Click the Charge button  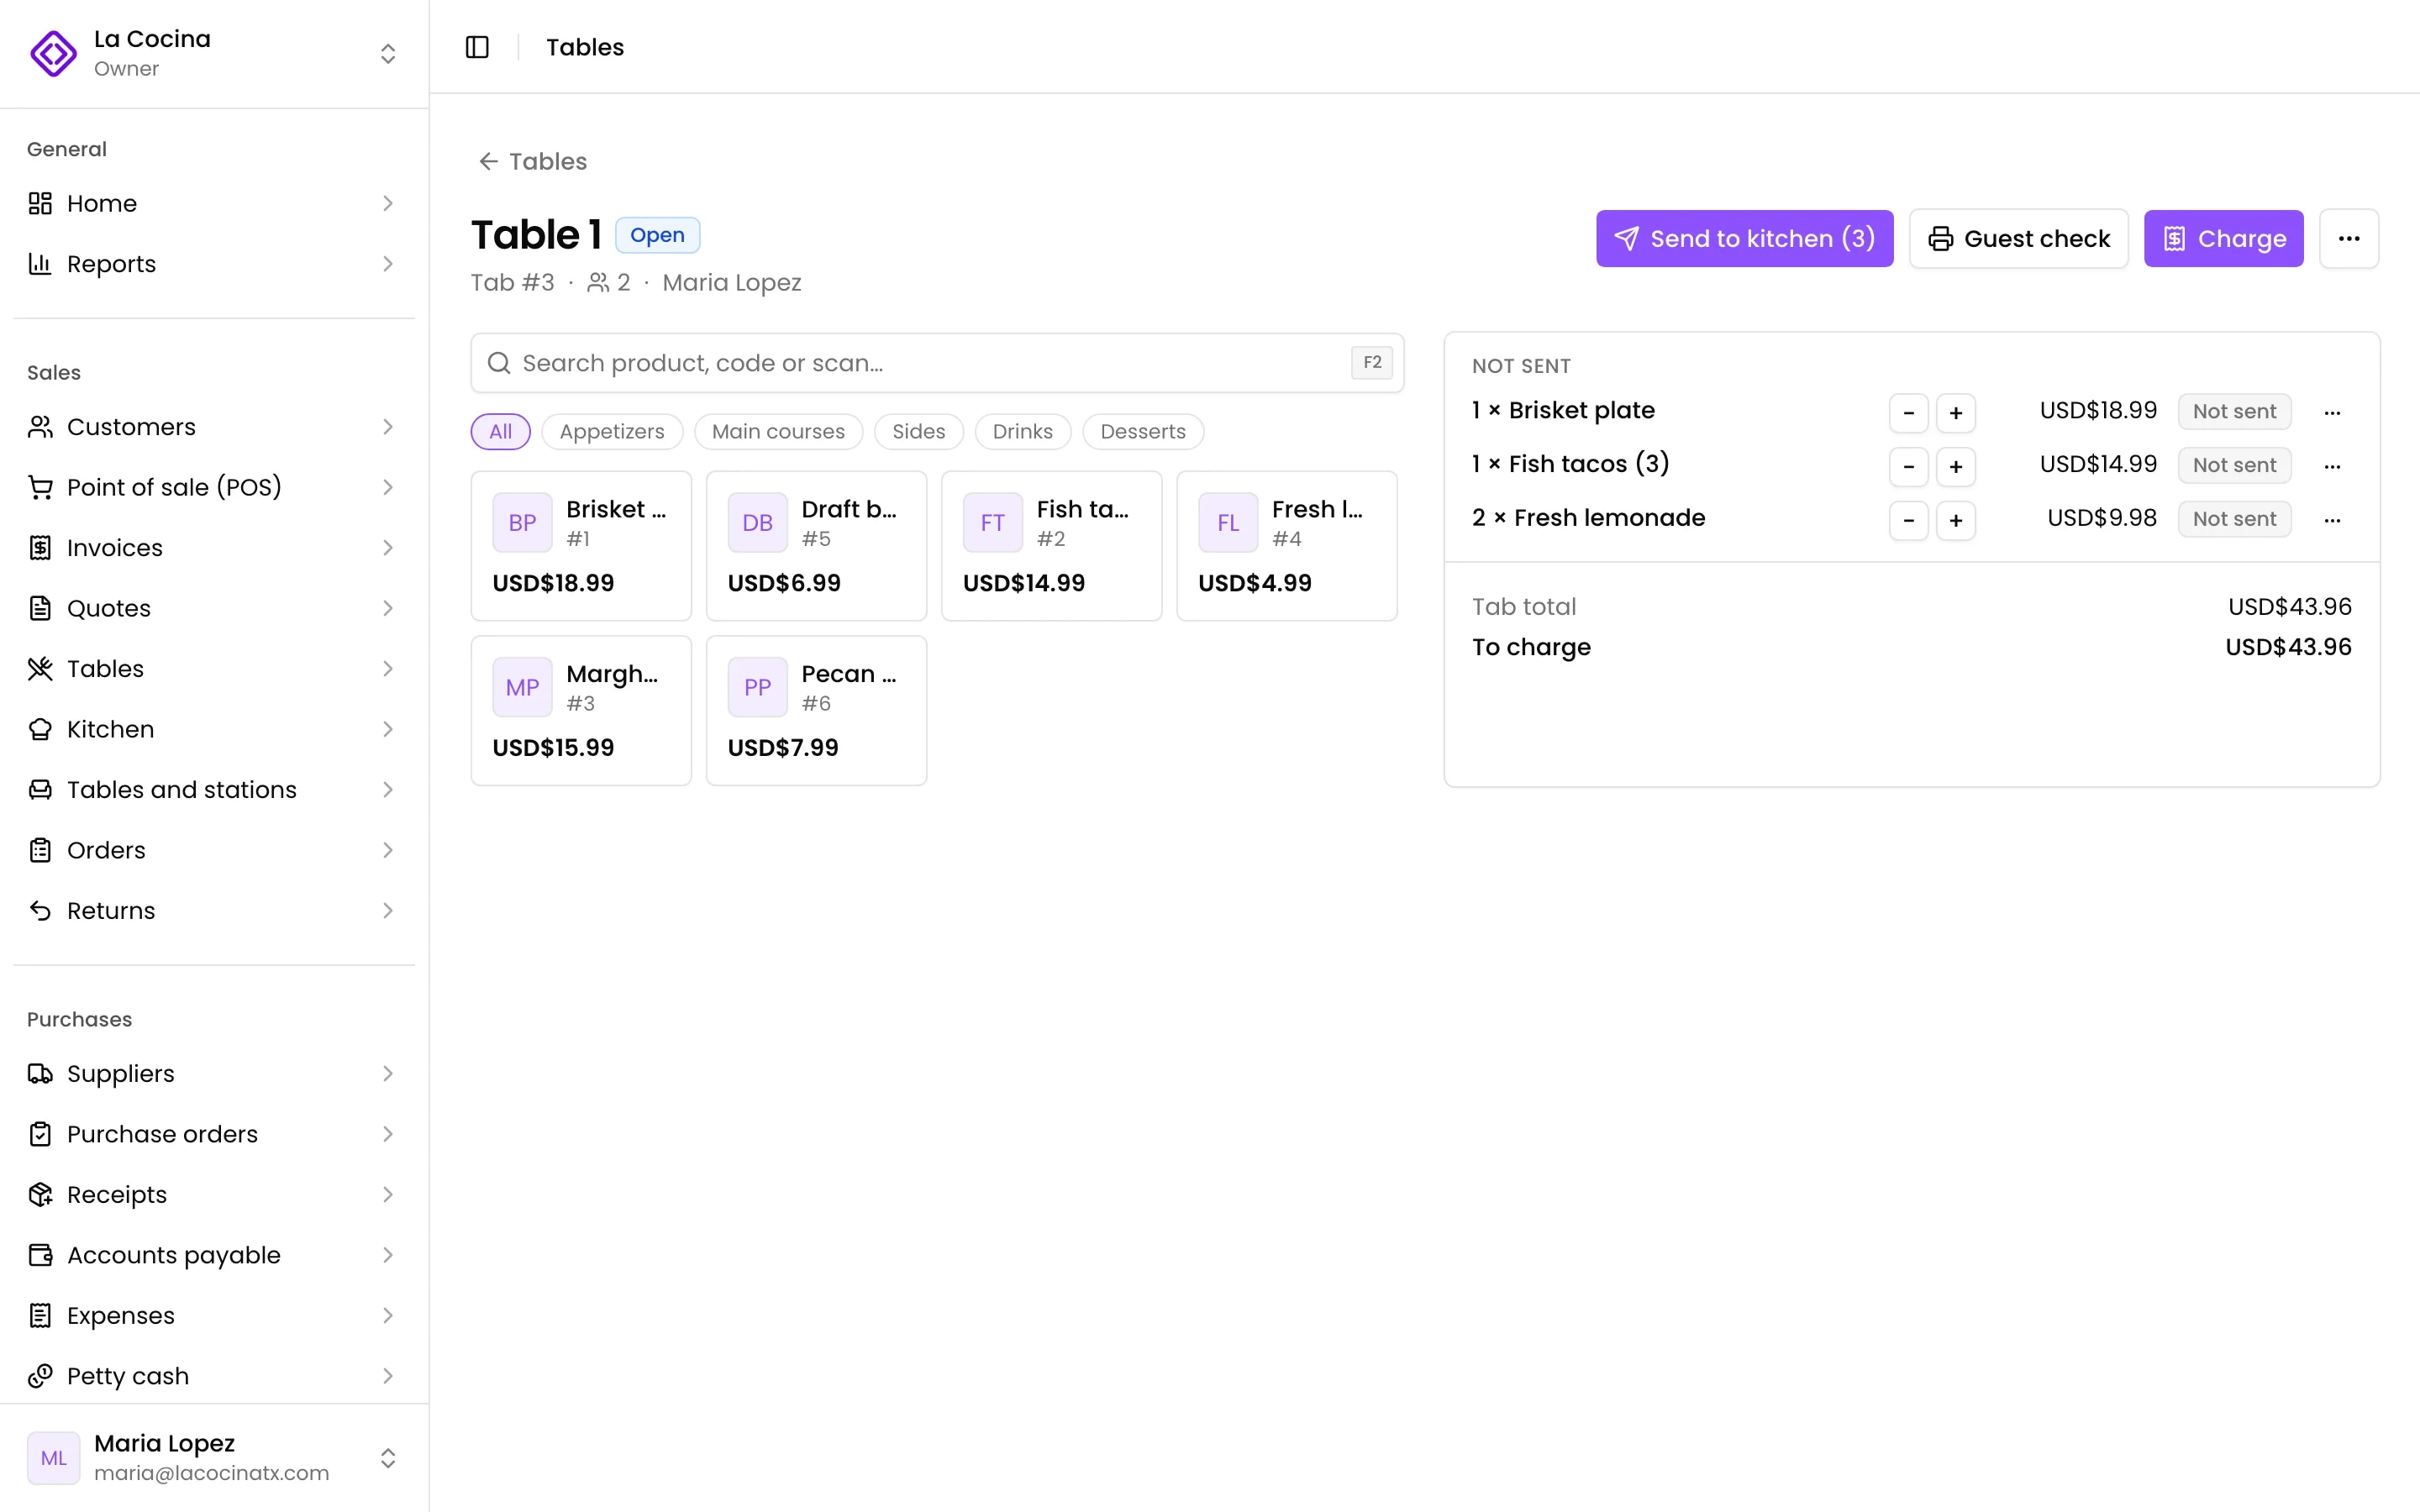coord(2223,238)
